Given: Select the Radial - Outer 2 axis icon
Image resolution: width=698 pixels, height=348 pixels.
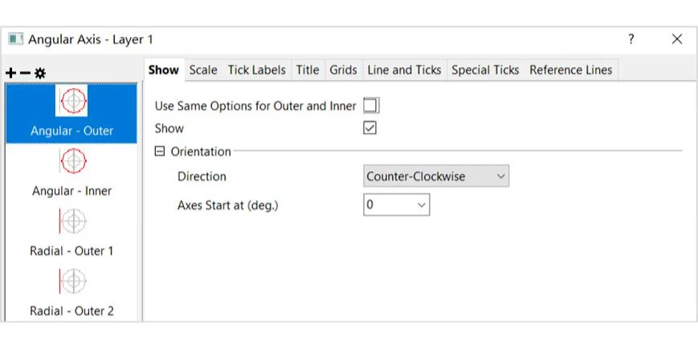Looking at the screenshot, I should tap(71, 281).
